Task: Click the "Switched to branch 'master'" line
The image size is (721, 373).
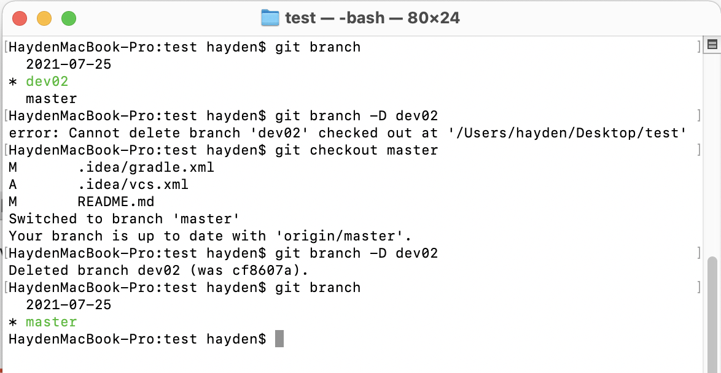Action: click(x=123, y=219)
